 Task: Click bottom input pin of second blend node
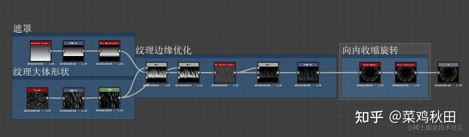(x=179, y=77)
